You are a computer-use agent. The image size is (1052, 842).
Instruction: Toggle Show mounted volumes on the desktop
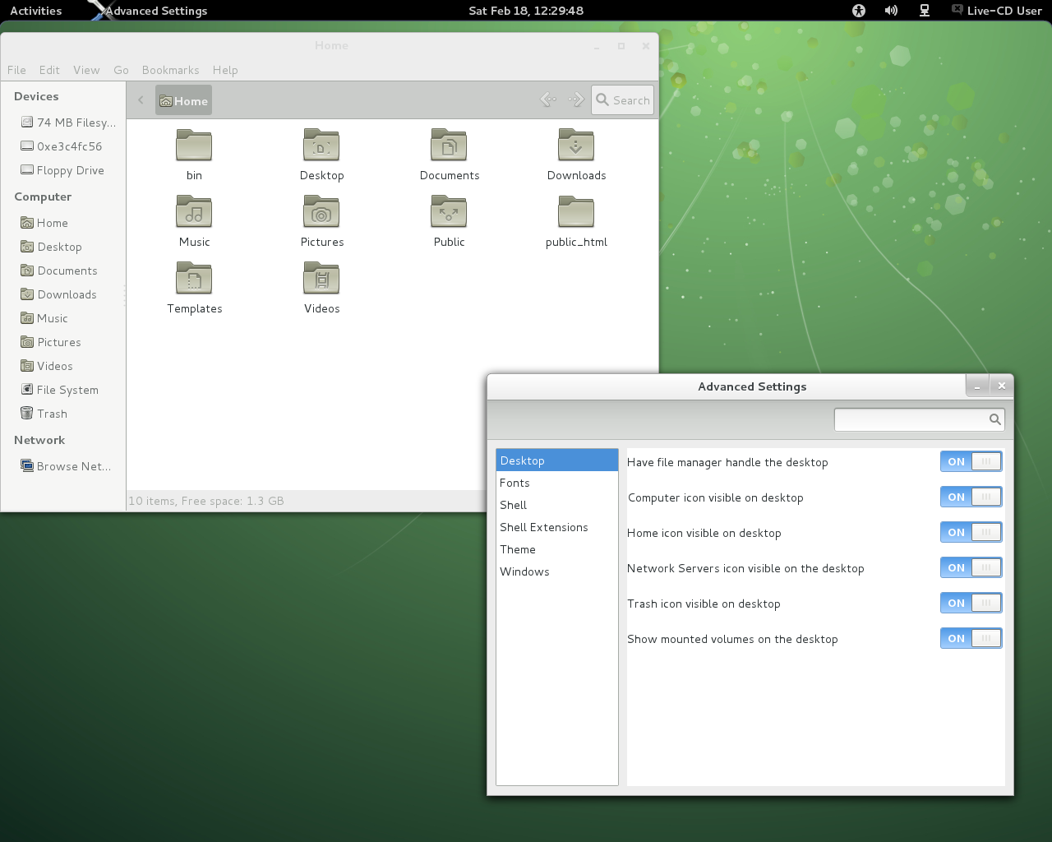pos(971,639)
